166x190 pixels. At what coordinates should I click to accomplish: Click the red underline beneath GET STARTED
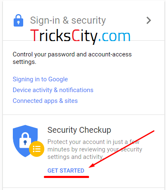point(66,177)
